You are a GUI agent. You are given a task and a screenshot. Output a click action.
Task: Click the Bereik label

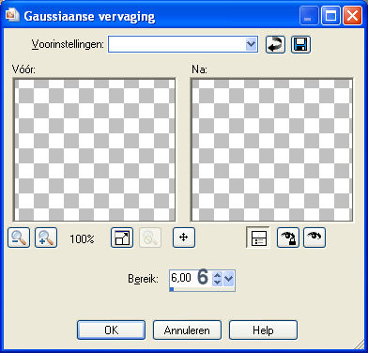pyautogui.click(x=143, y=279)
